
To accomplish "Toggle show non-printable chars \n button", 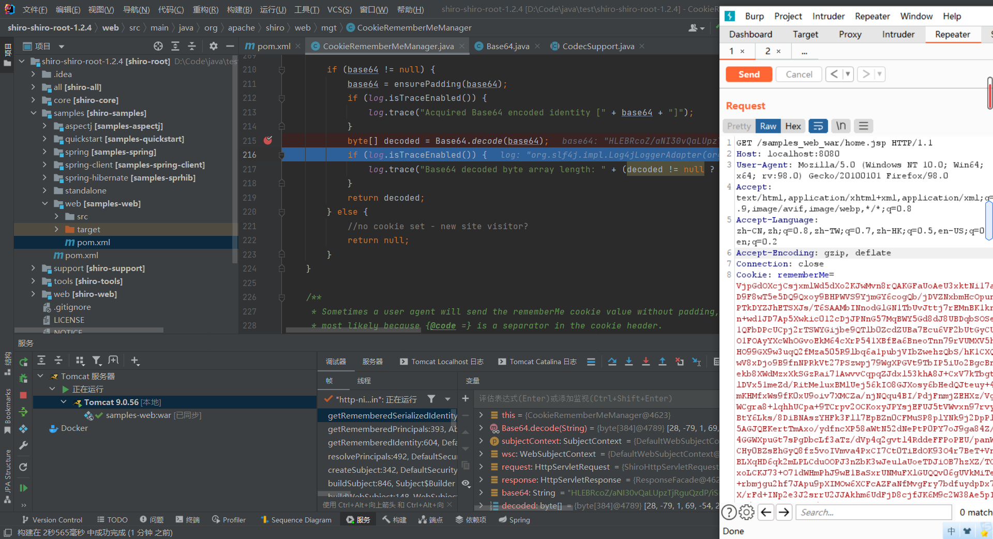I will point(841,126).
